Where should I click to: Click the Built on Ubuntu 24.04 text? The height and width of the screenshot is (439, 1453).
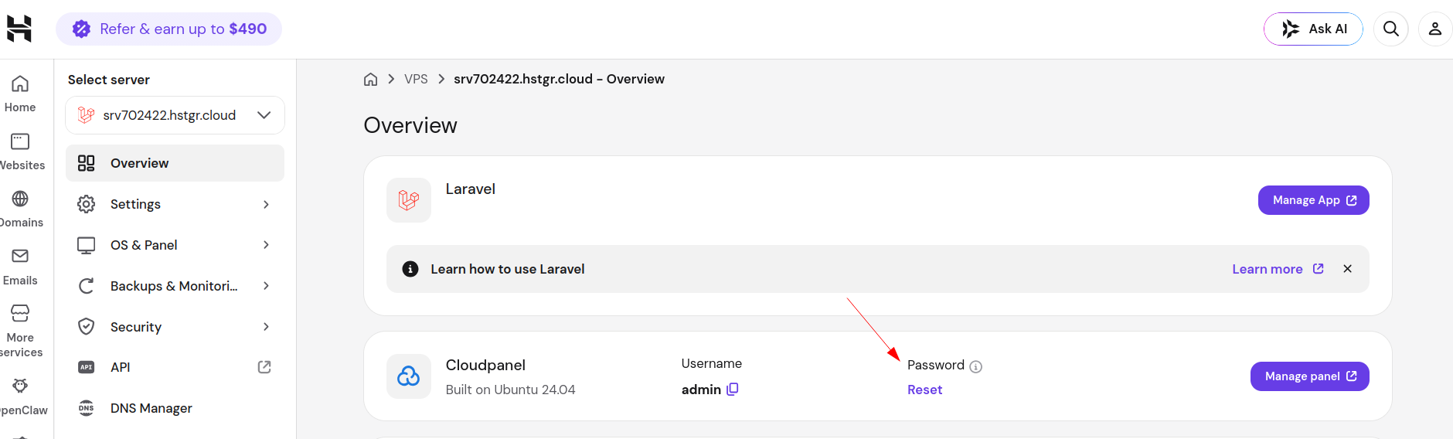coord(510,390)
